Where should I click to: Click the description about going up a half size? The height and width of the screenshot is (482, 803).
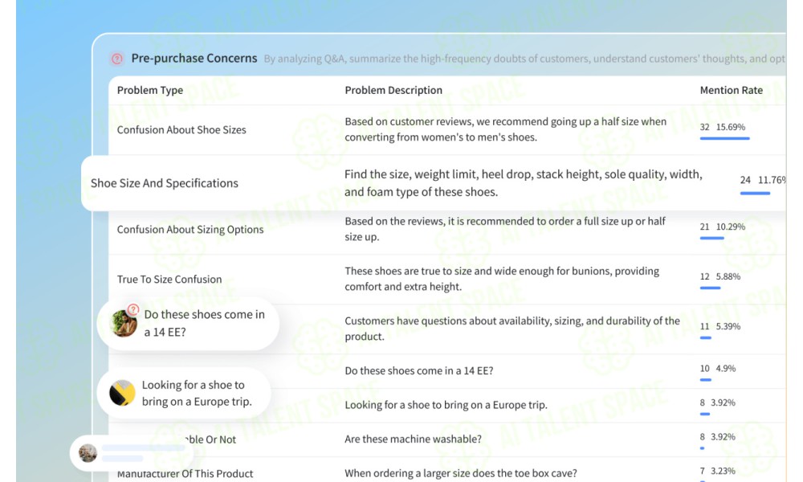pyautogui.click(x=505, y=129)
